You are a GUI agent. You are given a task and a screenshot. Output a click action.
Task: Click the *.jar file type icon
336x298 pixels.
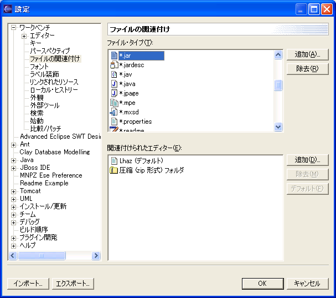coord(114,55)
